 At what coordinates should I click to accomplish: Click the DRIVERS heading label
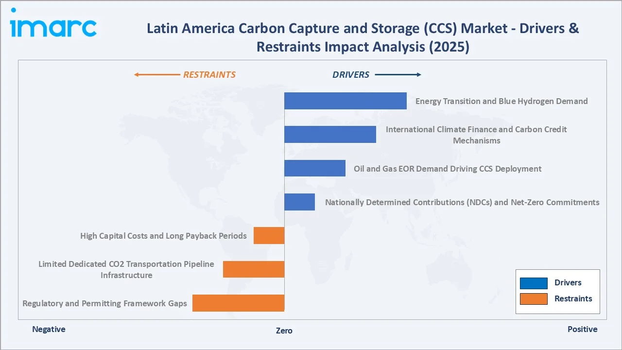(x=351, y=75)
